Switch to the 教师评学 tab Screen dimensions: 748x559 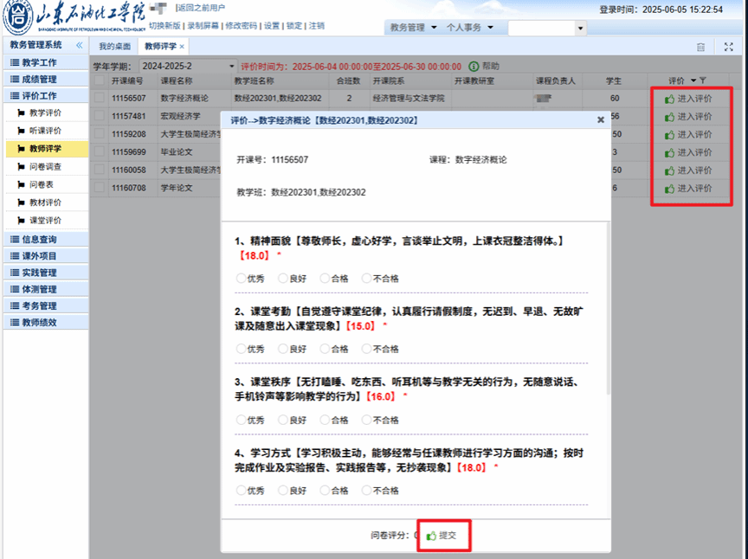[x=160, y=47]
